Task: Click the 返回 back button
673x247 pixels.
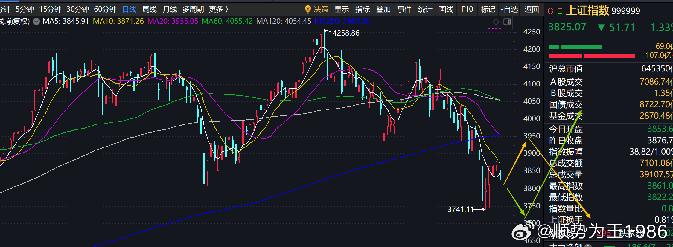Action: coord(532,9)
